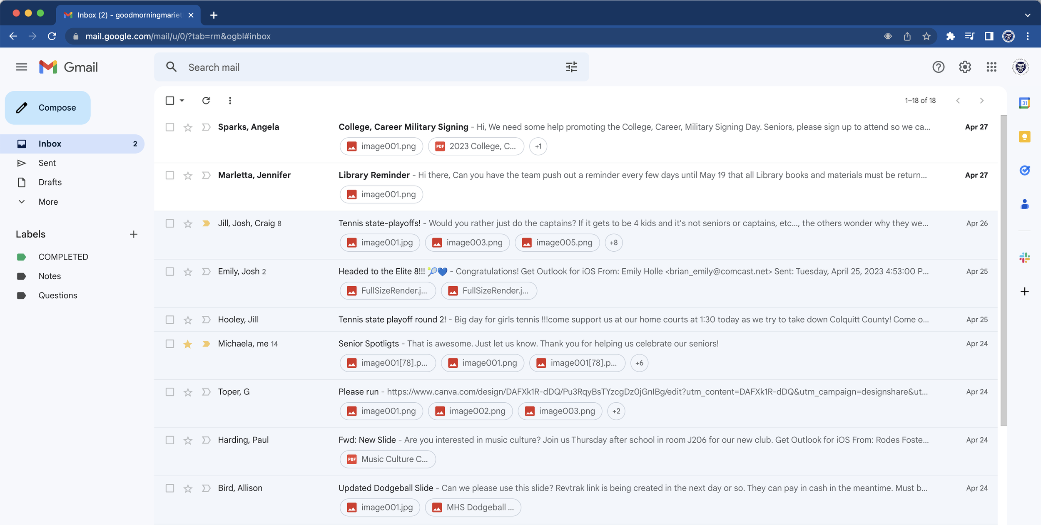Viewport: 1041px width, 525px height.
Task: Tick the Jill, Josh, Craig email checkbox
Action: pyautogui.click(x=169, y=223)
